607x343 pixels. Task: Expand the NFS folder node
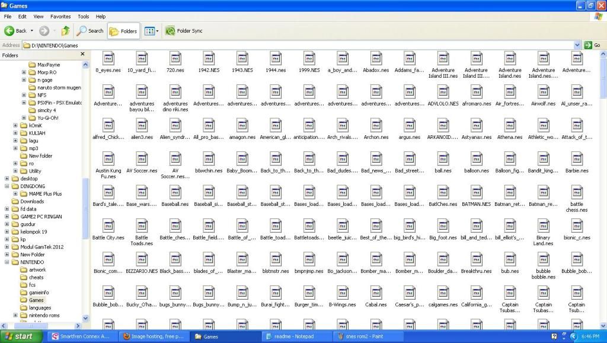24,95
